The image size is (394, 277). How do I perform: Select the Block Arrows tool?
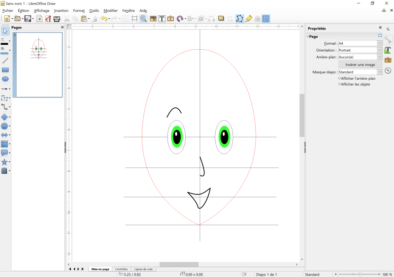click(x=4, y=135)
